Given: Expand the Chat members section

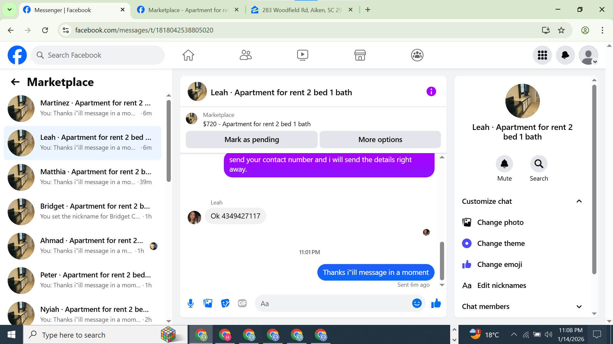Looking at the screenshot, I should (x=579, y=306).
